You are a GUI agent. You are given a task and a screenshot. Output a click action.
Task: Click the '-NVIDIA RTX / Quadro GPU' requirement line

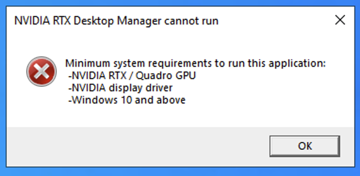(x=132, y=76)
